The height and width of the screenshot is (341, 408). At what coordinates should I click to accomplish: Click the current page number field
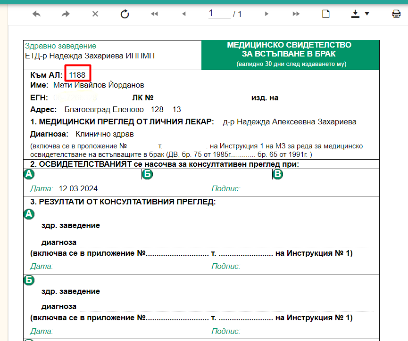pyautogui.click(x=219, y=14)
